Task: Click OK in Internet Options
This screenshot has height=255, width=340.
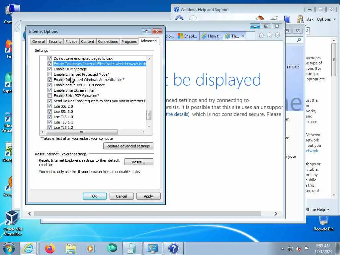Action: tap(95, 196)
